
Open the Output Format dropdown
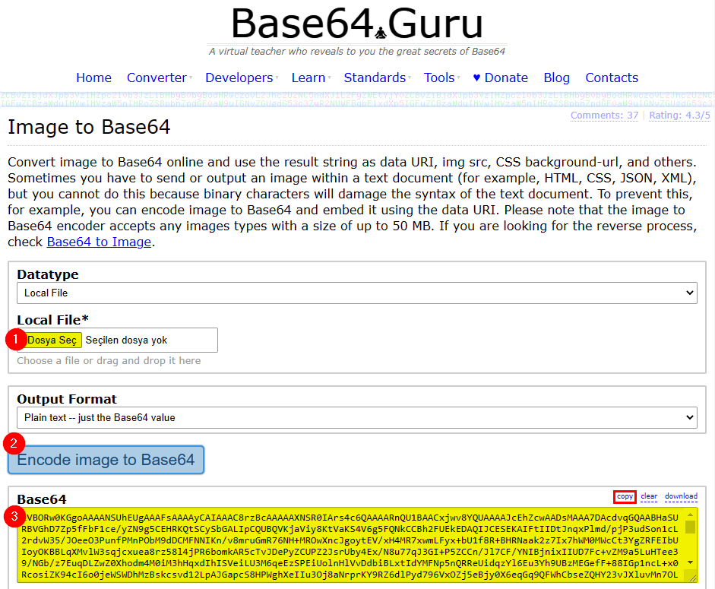click(357, 417)
